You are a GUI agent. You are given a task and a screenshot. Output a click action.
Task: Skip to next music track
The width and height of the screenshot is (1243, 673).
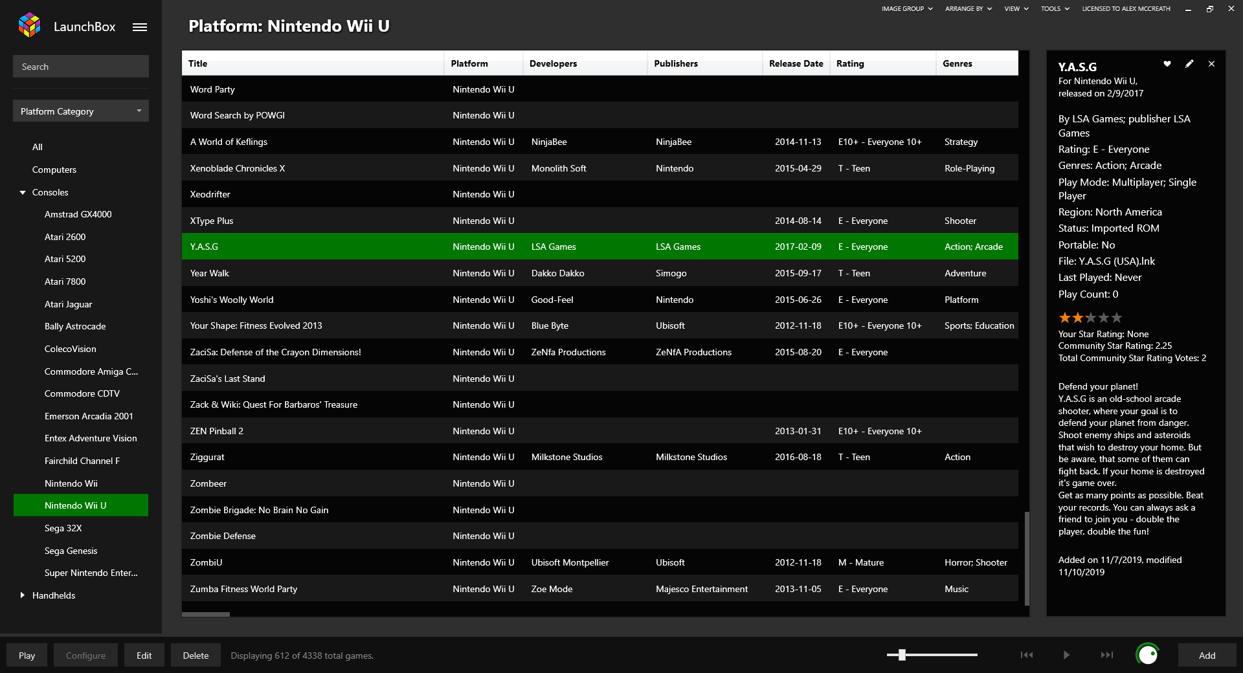coord(1107,655)
